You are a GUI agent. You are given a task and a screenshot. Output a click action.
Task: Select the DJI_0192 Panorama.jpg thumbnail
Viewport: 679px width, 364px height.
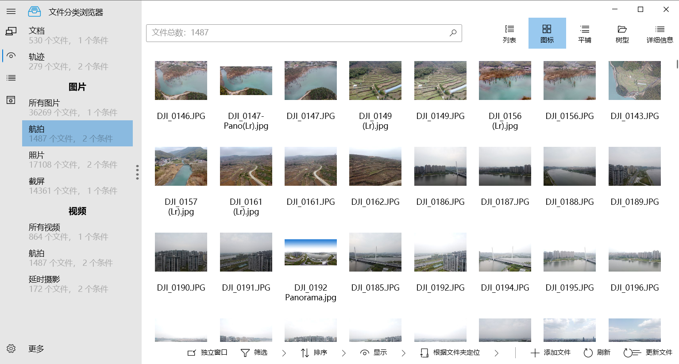[x=311, y=252]
